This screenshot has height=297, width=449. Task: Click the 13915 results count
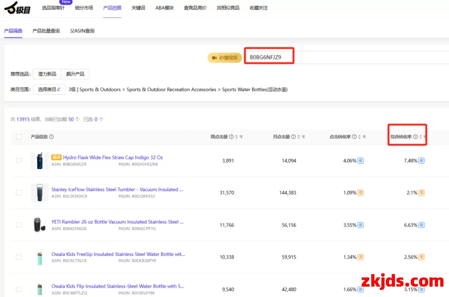[23, 119]
